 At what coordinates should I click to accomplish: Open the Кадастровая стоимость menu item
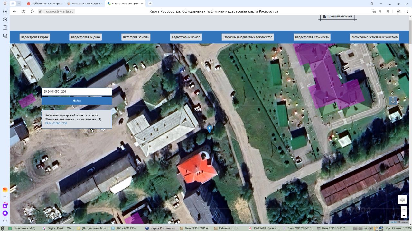pos(312,37)
